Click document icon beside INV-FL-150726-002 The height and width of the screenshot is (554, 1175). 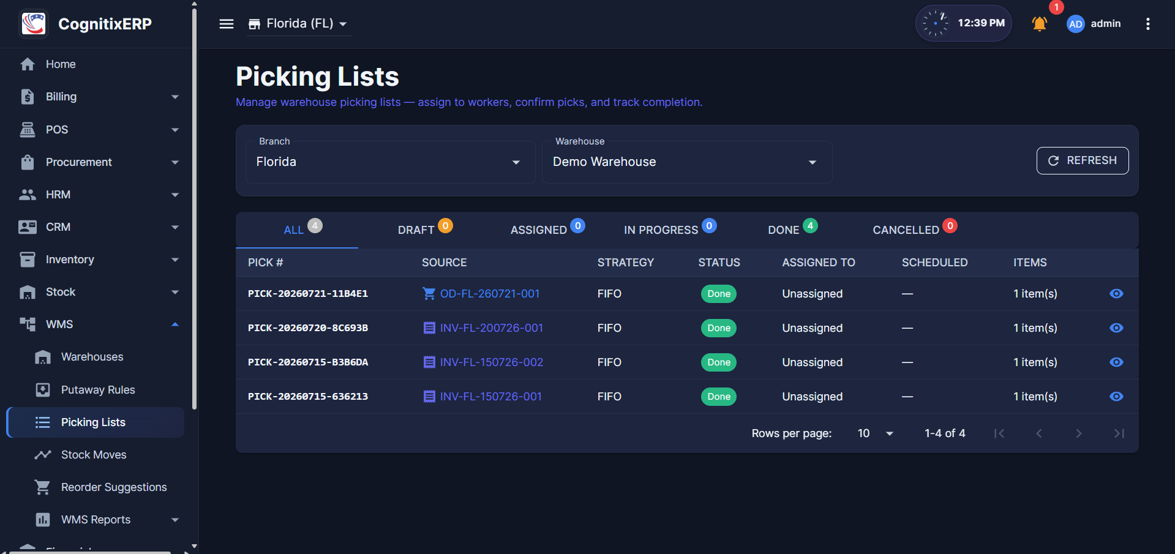pos(430,362)
